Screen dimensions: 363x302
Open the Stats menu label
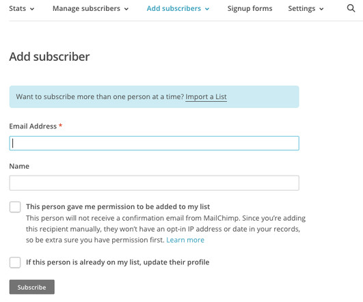click(x=17, y=9)
